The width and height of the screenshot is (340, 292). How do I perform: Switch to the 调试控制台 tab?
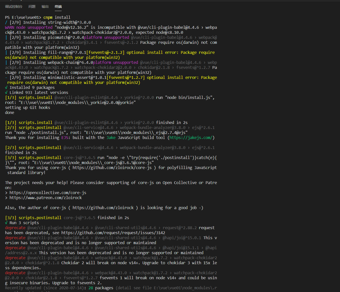point(14,7)
